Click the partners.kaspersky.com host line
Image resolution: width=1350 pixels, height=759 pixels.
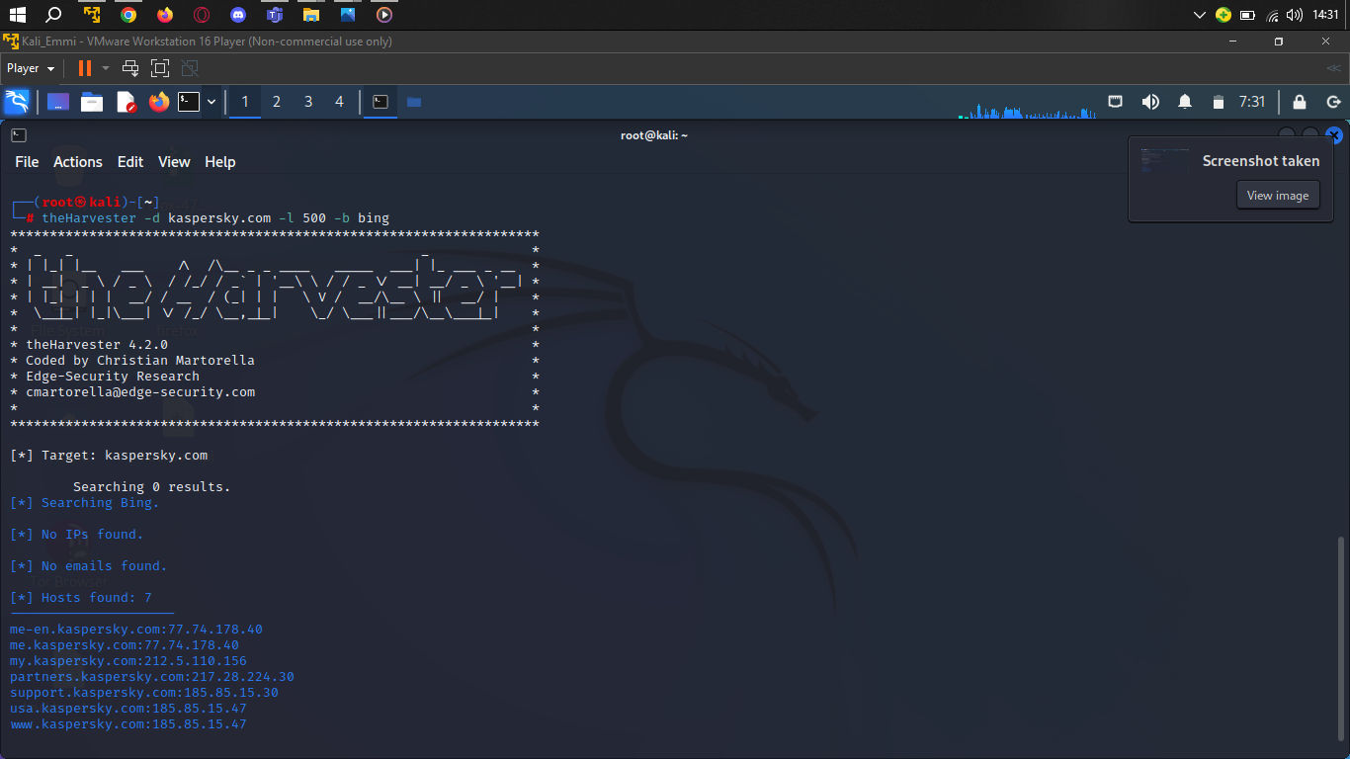[x=152, y=676]
